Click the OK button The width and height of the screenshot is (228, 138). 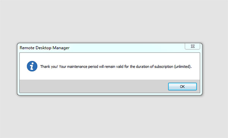[x=182, y=87]
